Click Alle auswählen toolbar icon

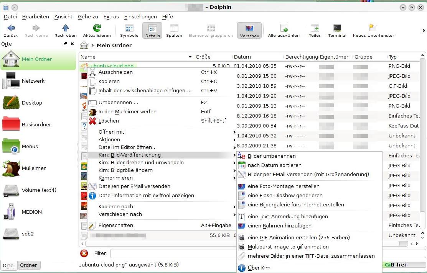point(284,31)
